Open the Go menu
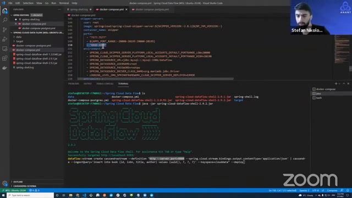This screenshot has width=352, height=198. point(47,3)
